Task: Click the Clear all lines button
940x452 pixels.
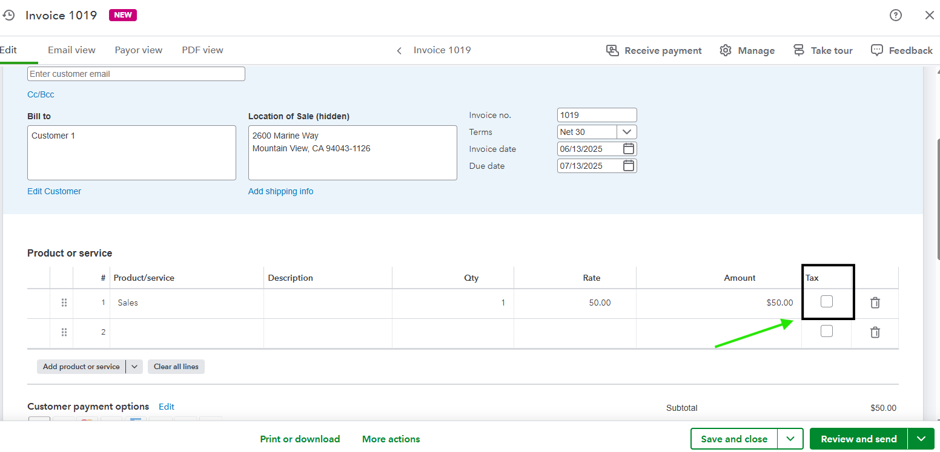Action: coord(176,367)
